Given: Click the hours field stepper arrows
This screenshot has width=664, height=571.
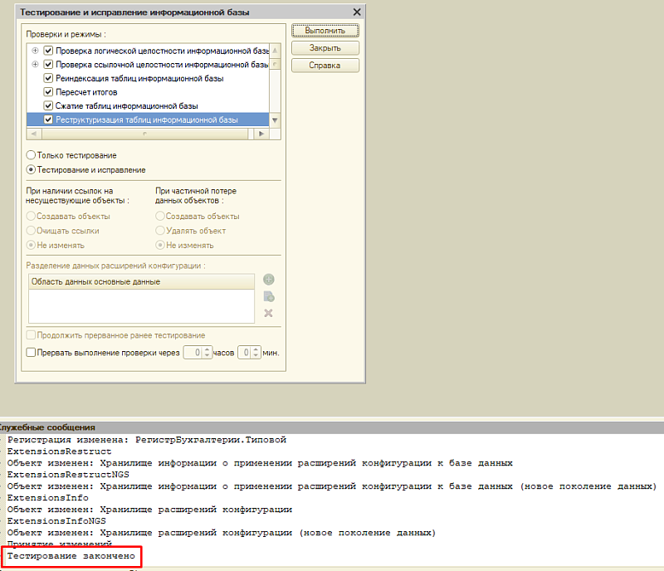Looking at the screenshot, I should 207,353.
